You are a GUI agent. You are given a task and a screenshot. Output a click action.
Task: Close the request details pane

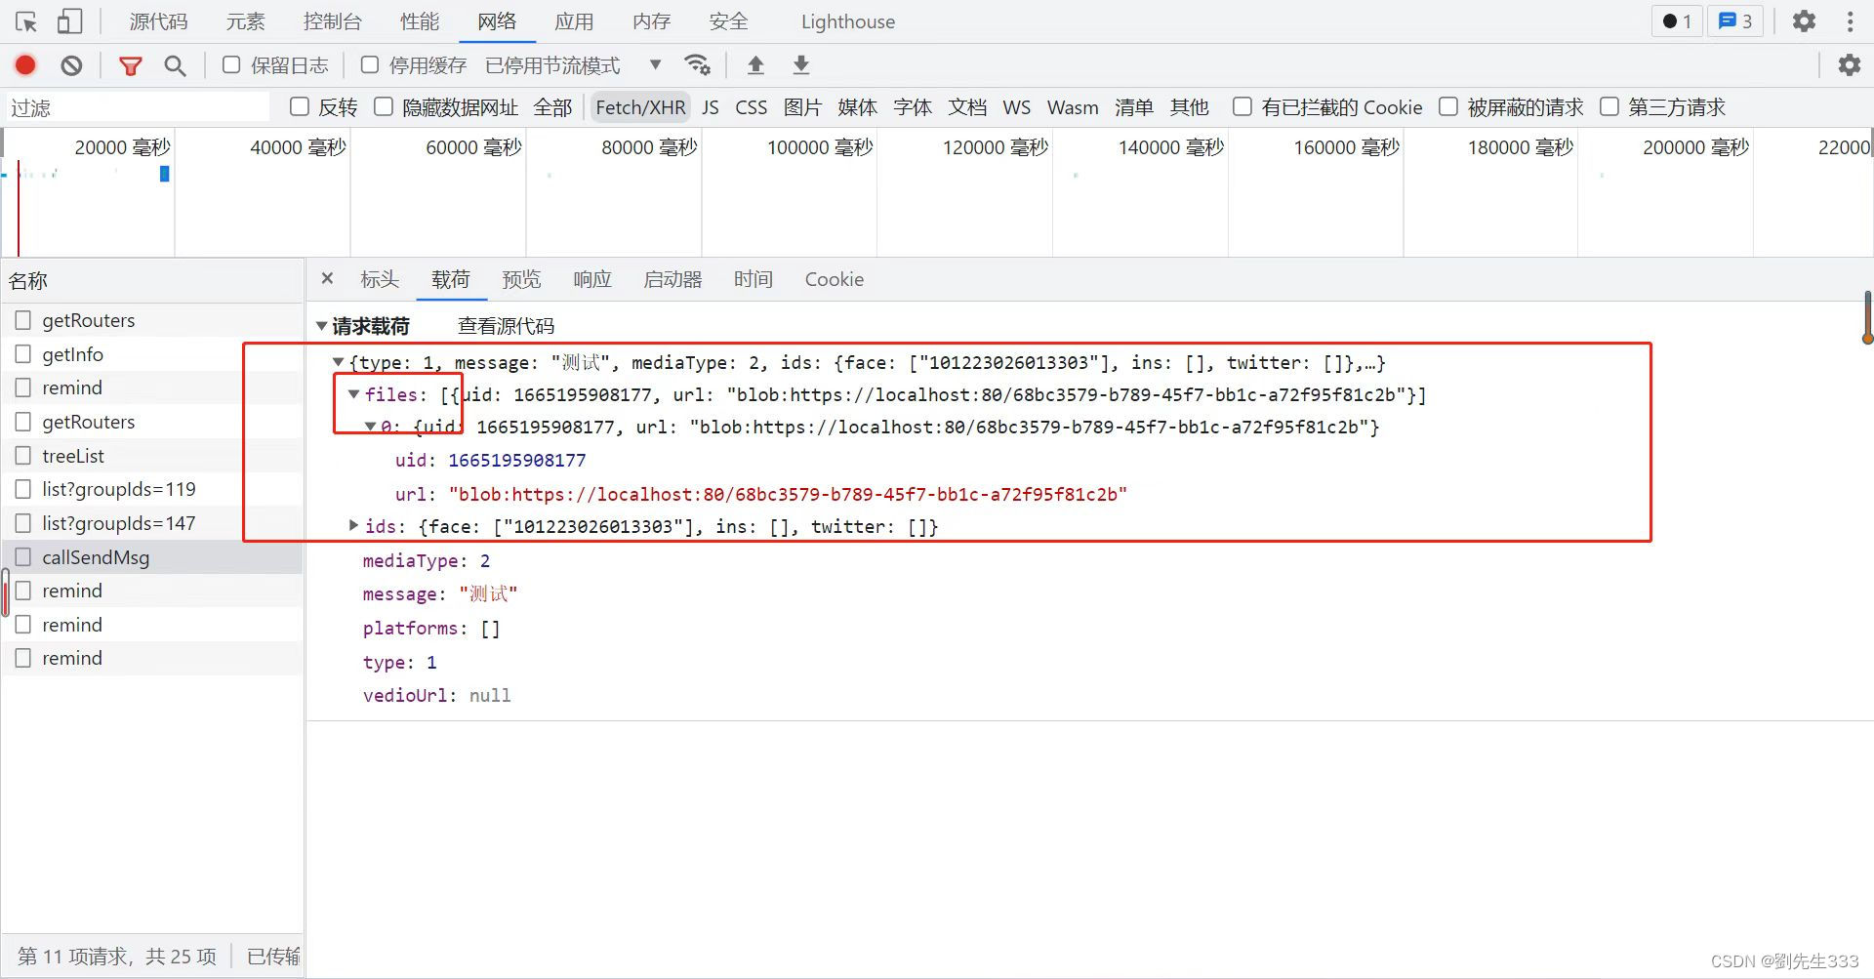[327, 279]
